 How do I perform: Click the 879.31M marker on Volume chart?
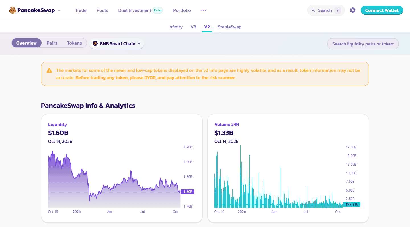click(x=352, y=205)
